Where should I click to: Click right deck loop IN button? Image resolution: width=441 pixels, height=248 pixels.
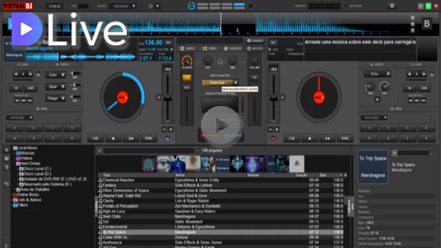[x=409, y=88]
